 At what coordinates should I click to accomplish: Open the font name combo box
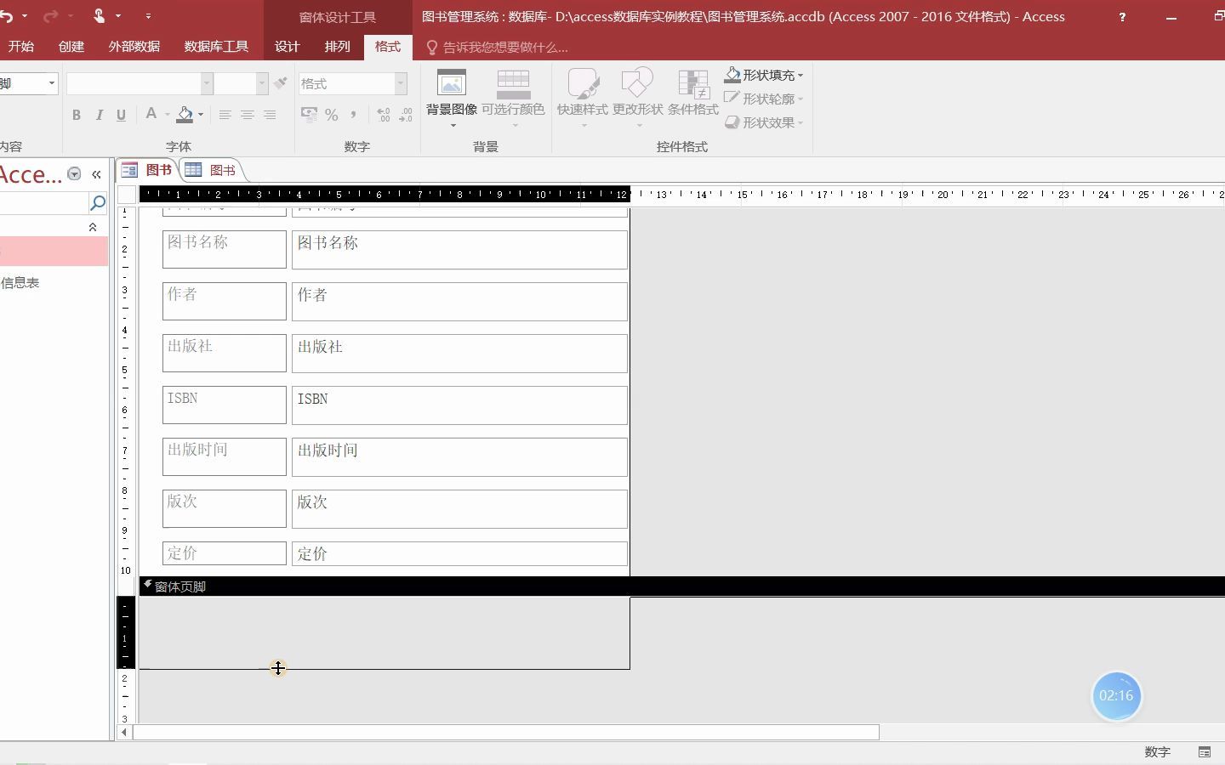tap(140, 83)
